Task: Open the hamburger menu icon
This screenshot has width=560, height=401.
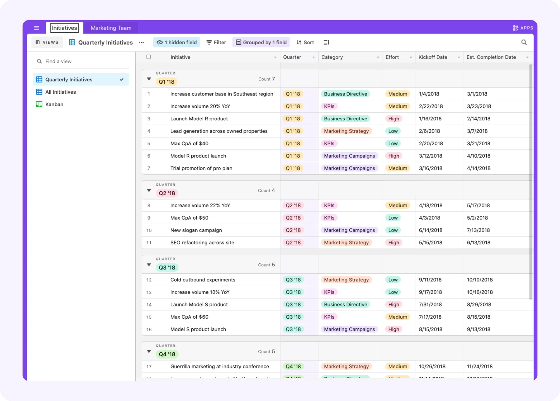Action: click(36, 28)
